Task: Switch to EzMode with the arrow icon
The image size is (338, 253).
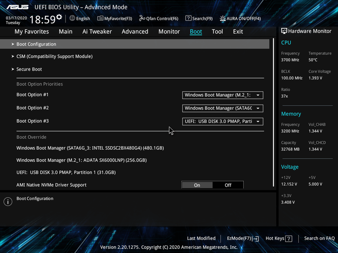Action: (256, 239)
